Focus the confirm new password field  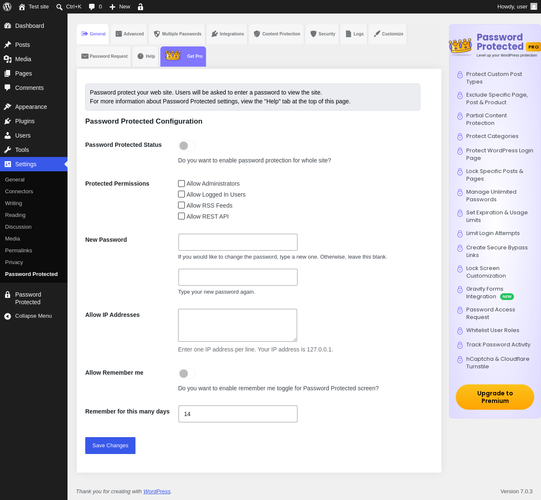238,277
